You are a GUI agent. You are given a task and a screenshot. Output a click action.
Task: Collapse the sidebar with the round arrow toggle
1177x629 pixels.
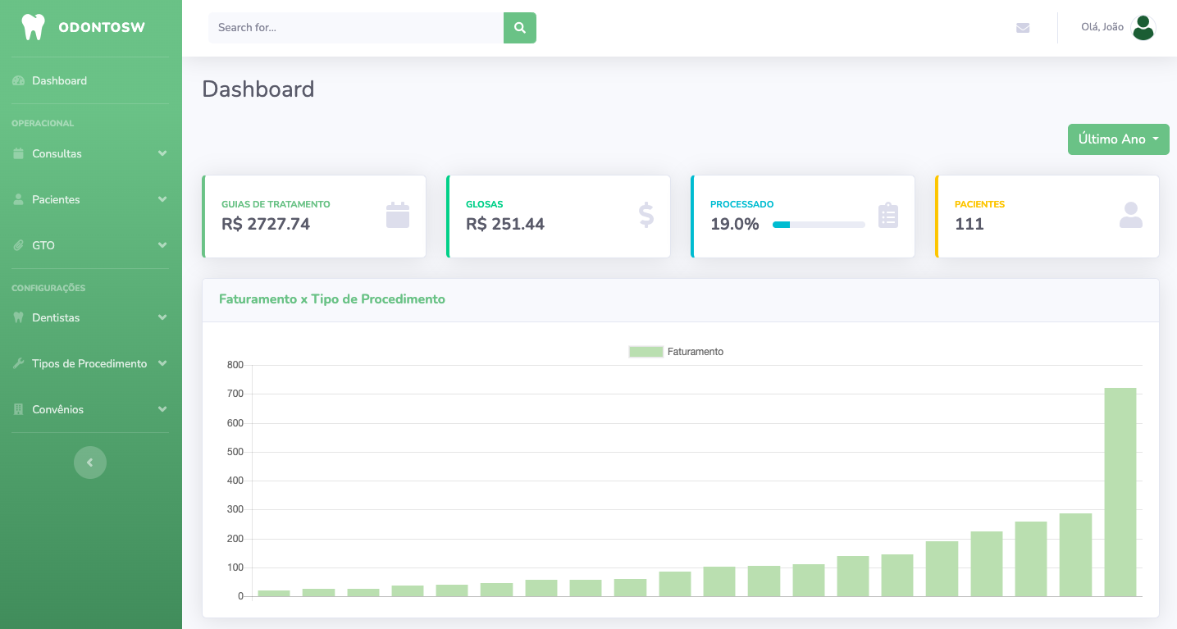pyautogui.click(x=90, y=463)
